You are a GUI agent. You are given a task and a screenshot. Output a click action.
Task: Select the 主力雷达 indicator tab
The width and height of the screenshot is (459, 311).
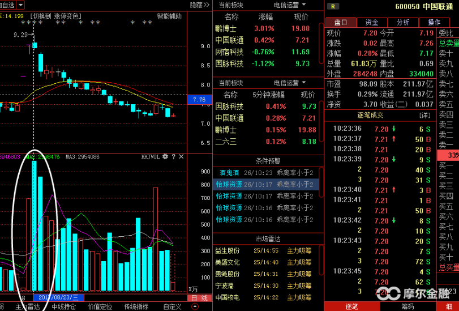28,306
